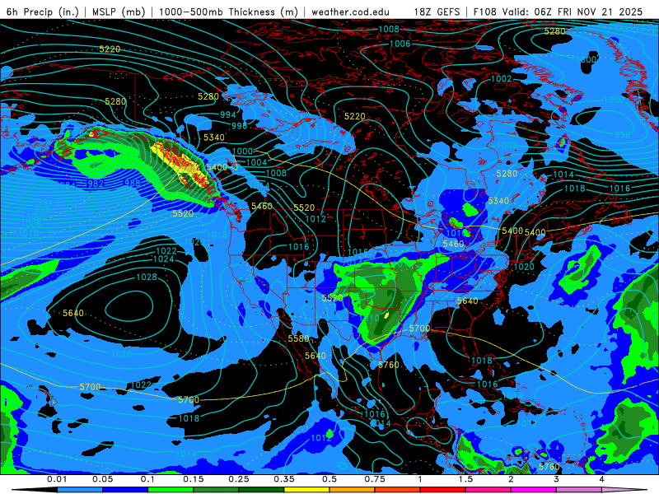Open the weather.cod.edu source text

click(x=351, y=12)
